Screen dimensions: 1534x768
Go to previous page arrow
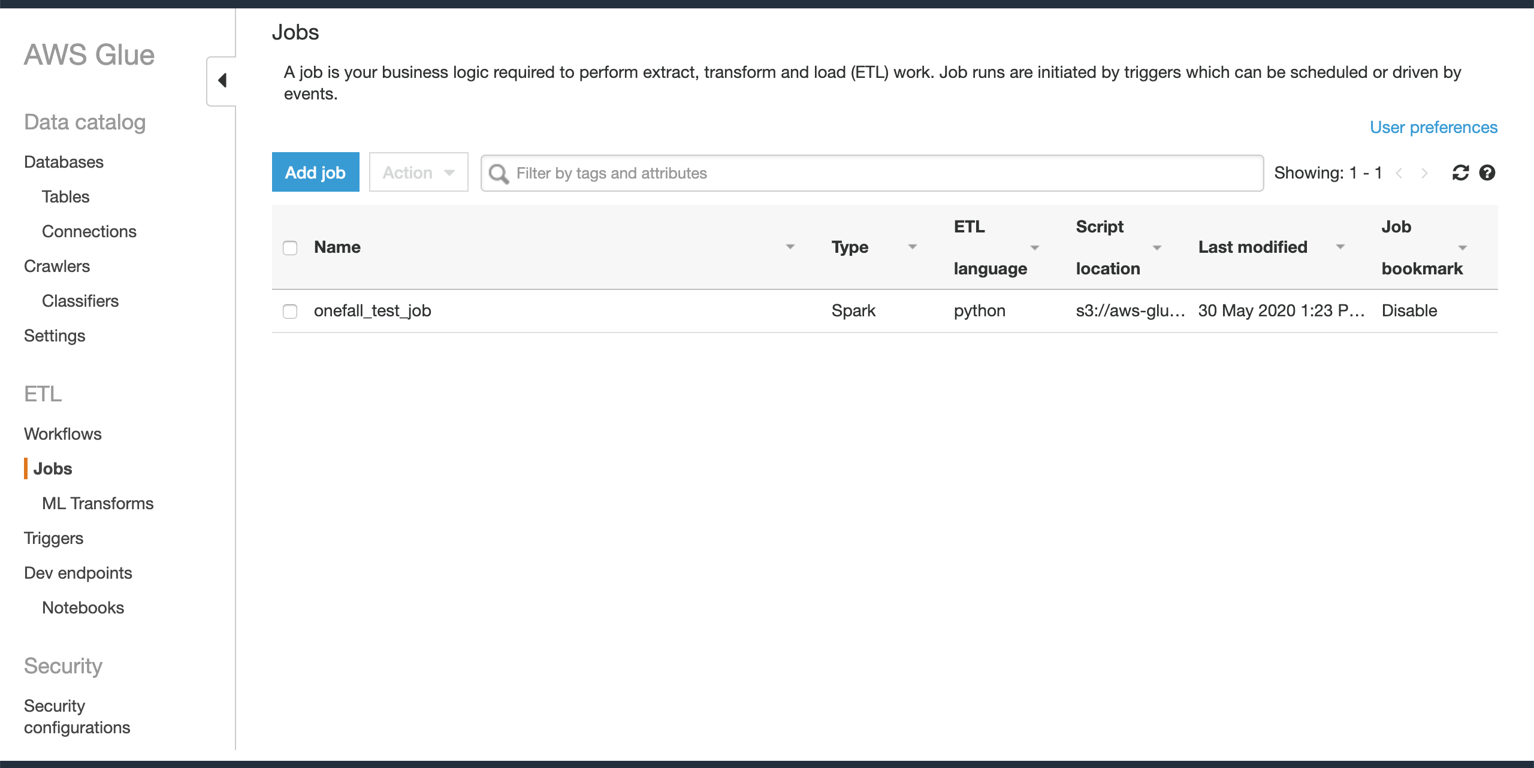tap(1399, 173)
